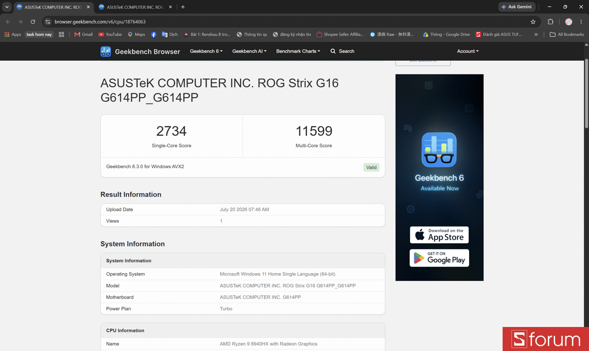Image resolution: width=589 pixels, height=351 pixels.
Task: Open the 'đăng ký nhận tin' bookmark
Action: [292, 34]
